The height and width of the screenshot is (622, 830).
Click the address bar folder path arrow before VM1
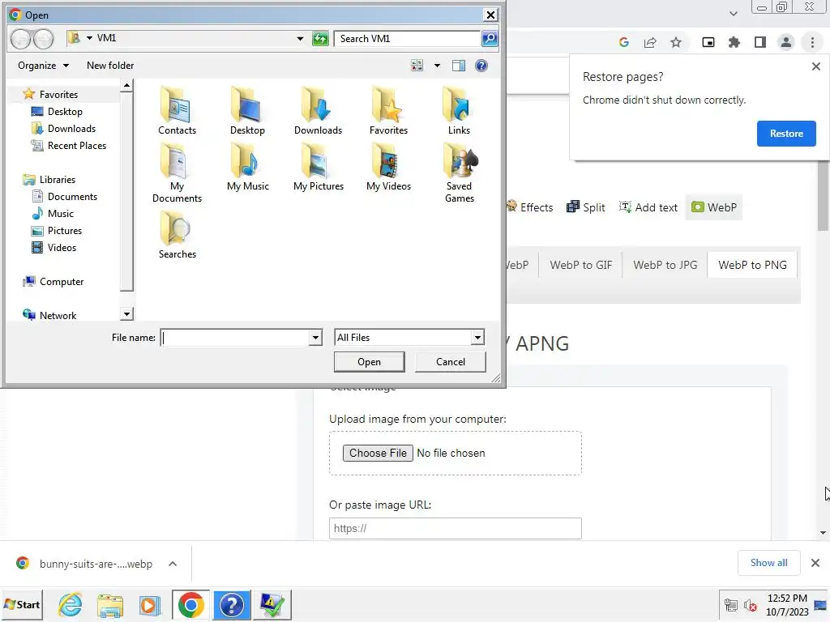click(89, 38)
